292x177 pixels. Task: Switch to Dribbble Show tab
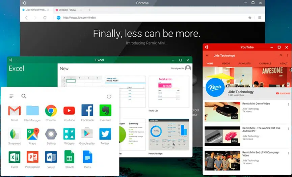(67, 10)
